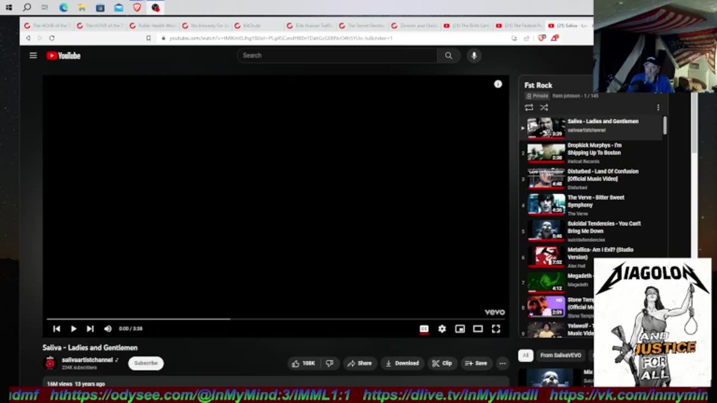Open the salivaartistchannel avatar
This screenshot has height=403, width=717.
[x=50, y=363]
